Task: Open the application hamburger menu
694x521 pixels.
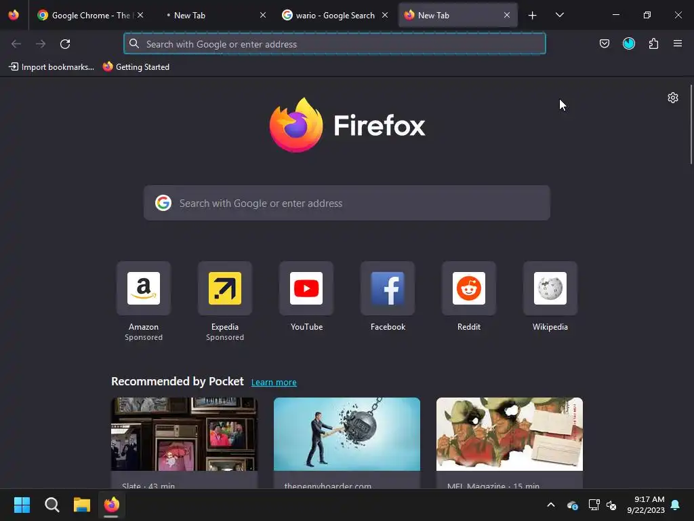Action: tap(678, 43)
